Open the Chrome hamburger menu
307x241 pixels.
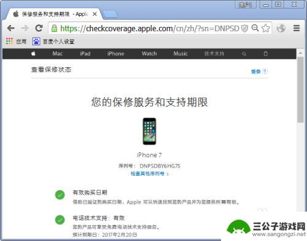(297, 28)
